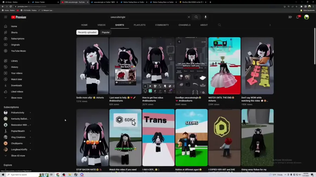Open a new browser tab with plus
Screen dimensions: 316x177
click(x=210, y=2)
